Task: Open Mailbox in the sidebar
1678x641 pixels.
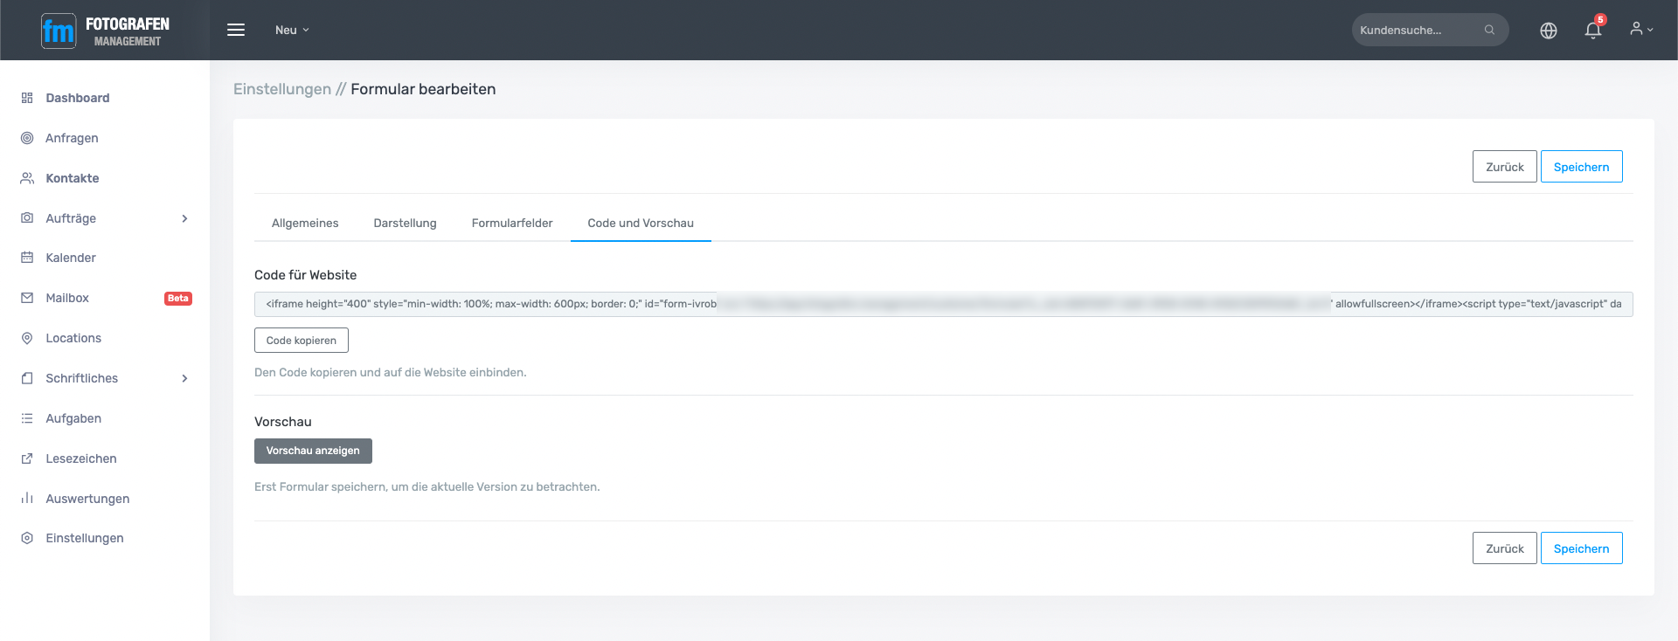Action: [x=67, y=298]
